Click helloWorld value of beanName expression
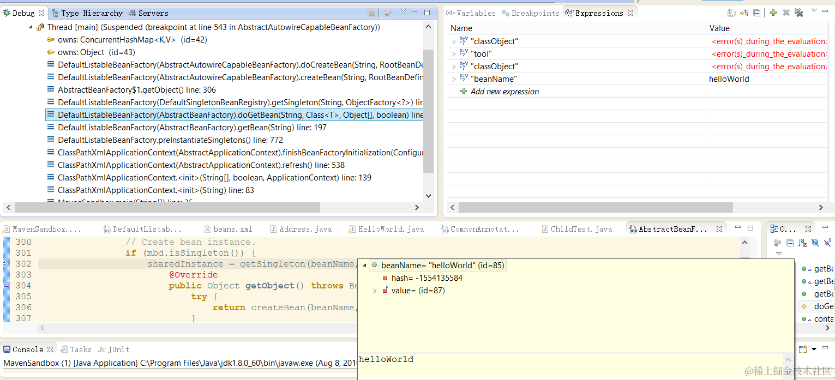Image resolution: width=835 pixels, height=380 pixels. 729,79
